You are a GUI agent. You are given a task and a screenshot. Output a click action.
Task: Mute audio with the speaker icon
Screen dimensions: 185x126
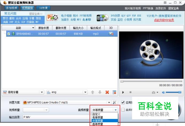[163, 92]
